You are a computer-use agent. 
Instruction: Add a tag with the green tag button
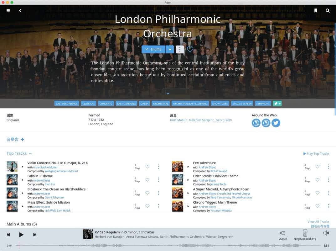click(277, 104)
